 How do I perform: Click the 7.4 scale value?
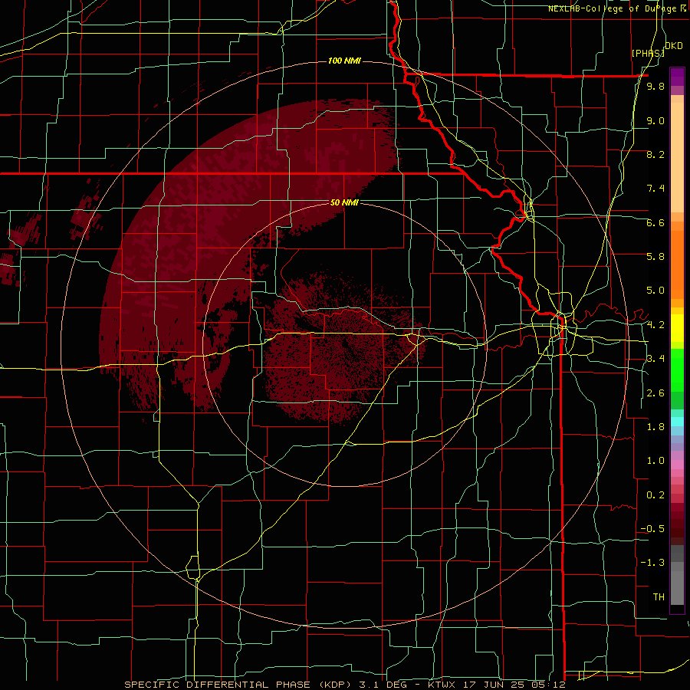pos(655,189)
